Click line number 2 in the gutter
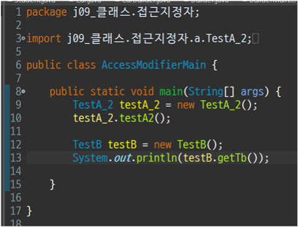The height and width of the screenshot is (227, 298). (19, 25)
